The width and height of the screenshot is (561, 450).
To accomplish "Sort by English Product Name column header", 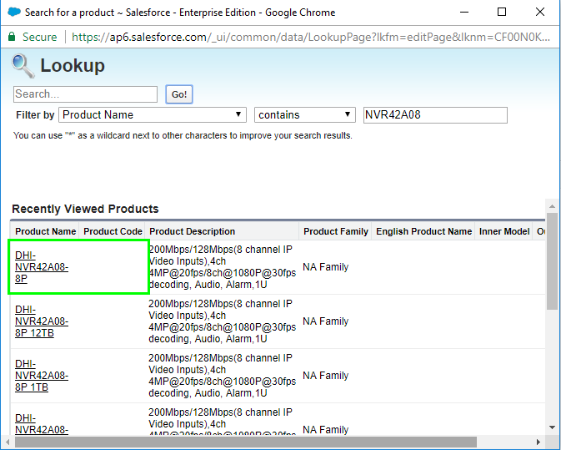I will point(423,231).
